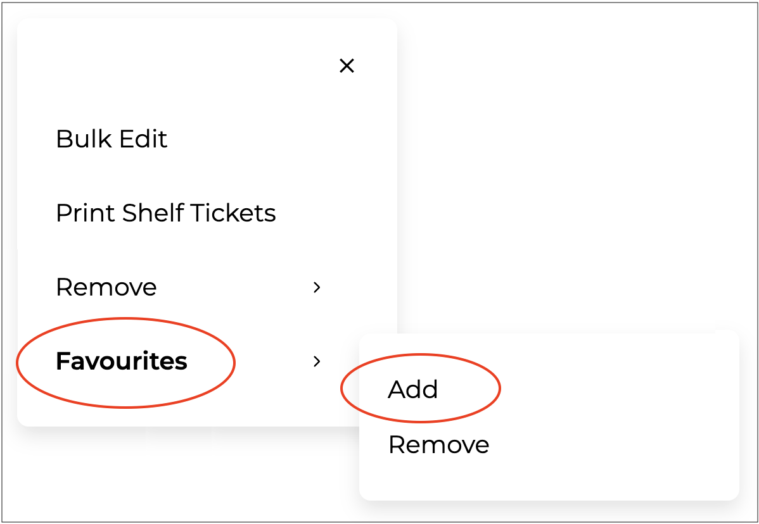
Task: Open the Remove entry in main menu
Action: tap(106, 287)
